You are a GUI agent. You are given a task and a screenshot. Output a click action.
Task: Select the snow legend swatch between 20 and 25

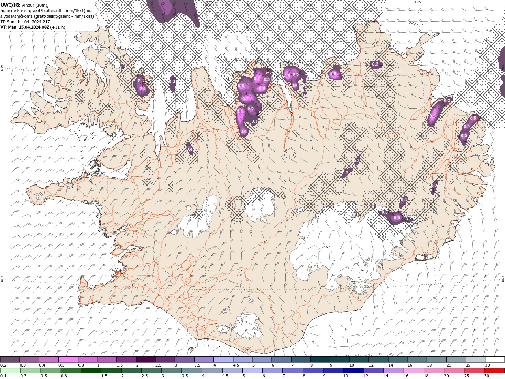point(456,360)
